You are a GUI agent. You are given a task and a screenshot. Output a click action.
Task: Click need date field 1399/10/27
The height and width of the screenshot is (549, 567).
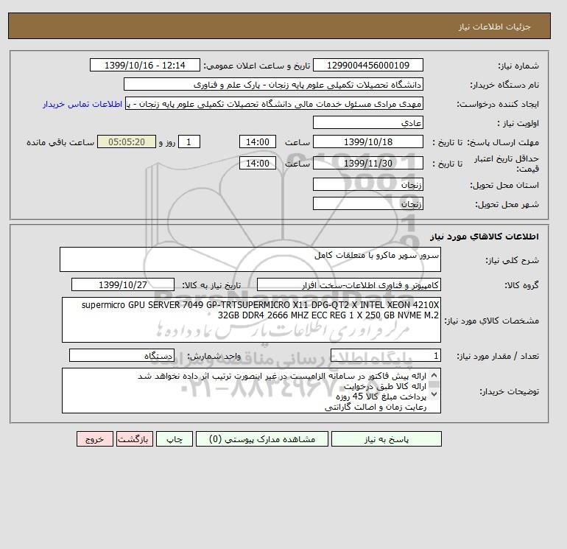tap(123, 284)
